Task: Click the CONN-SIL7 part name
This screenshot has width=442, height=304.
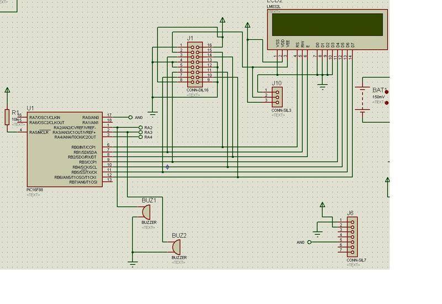Action: (x=356, y=260)
